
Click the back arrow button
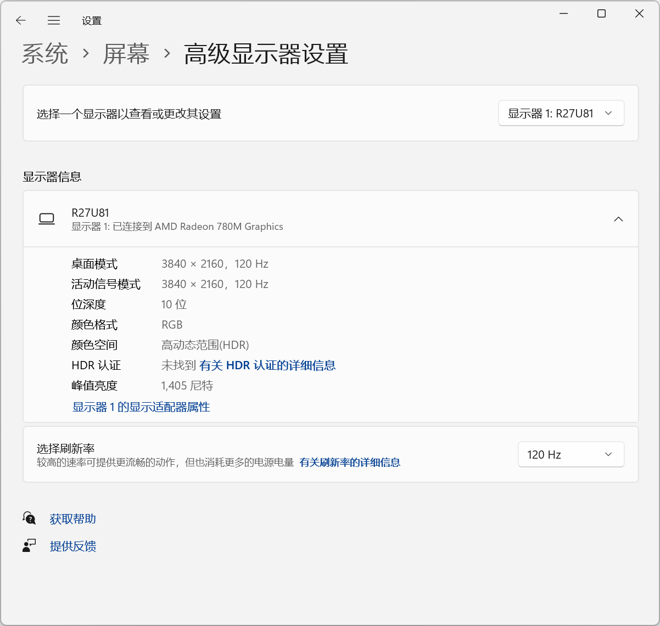coord(21,20)
